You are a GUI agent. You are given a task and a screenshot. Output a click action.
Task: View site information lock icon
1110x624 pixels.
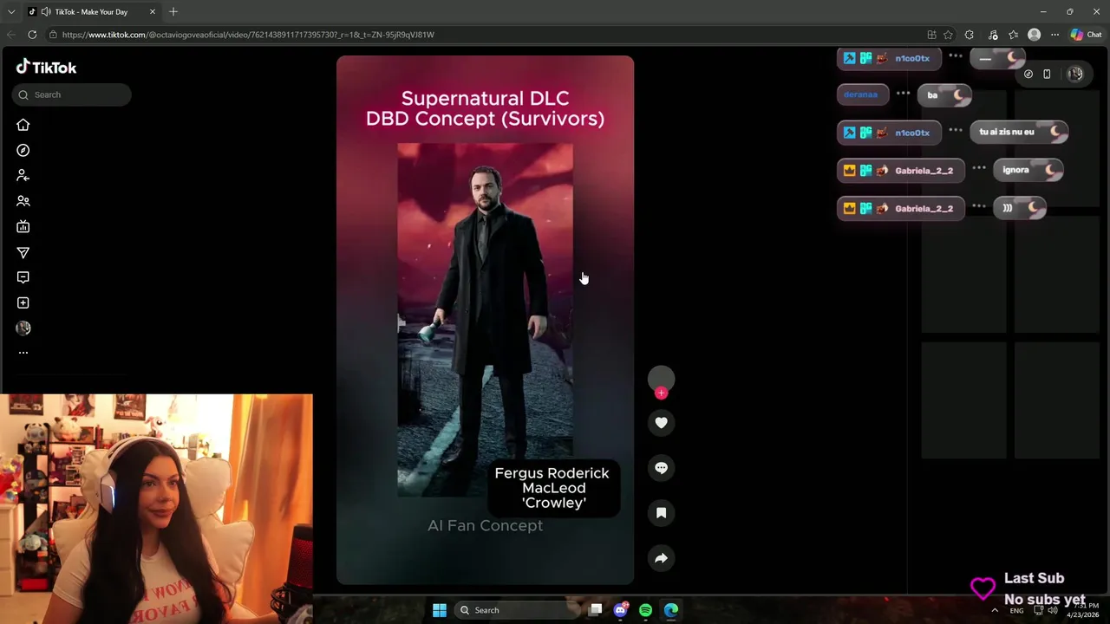[54, 35]
